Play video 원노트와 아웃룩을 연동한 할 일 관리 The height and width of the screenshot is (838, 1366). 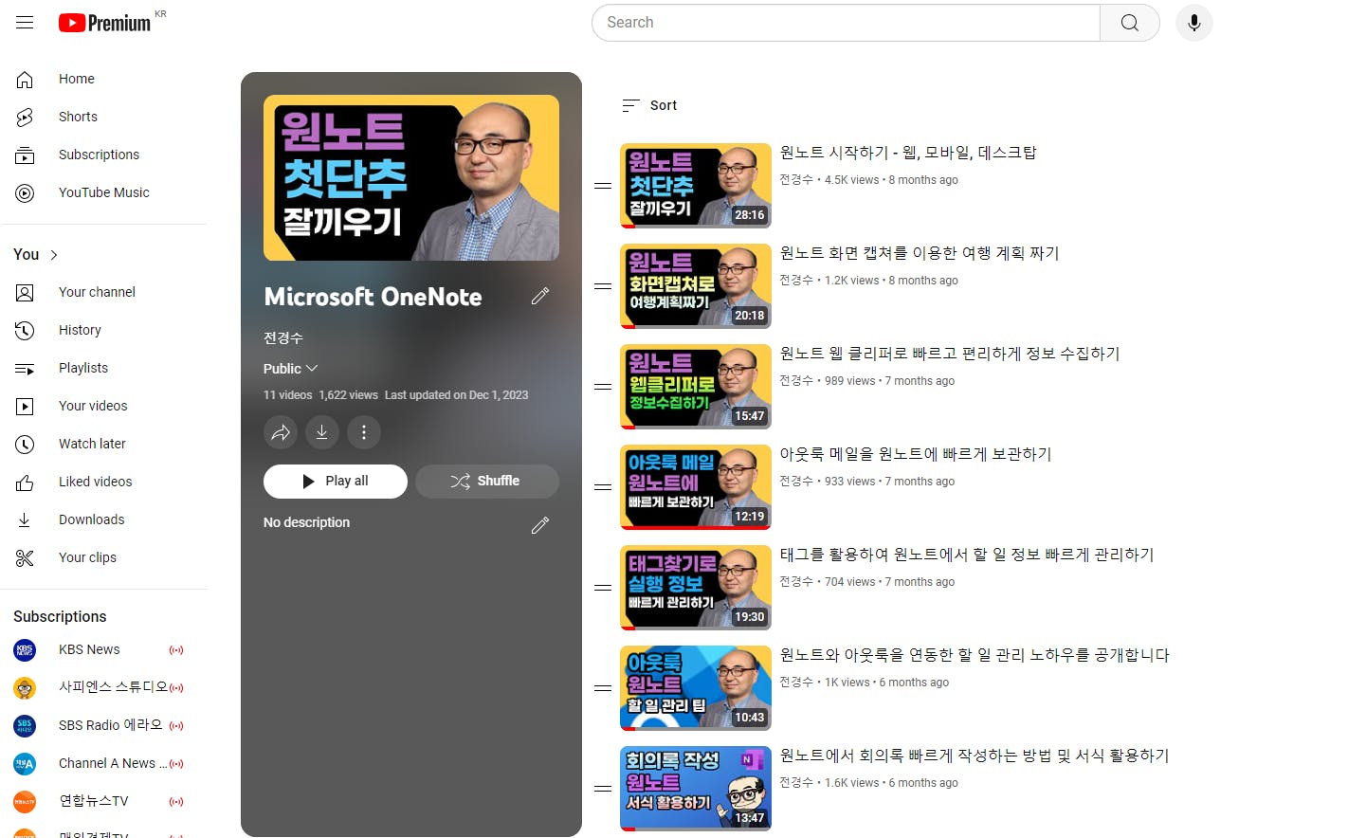click(974, 655)
